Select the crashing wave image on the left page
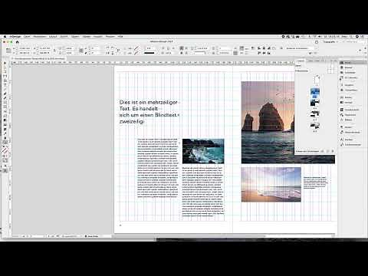Viewport: 368px width, 276px height. [x=203, y=151]
